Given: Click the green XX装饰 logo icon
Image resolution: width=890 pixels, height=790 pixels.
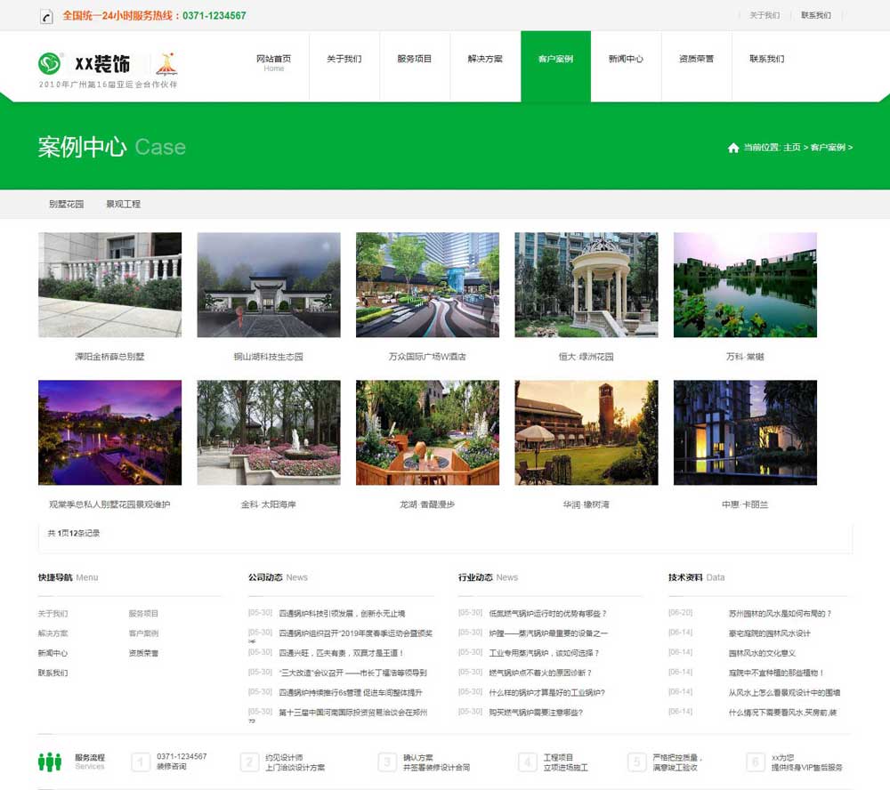Looking at the screenshot, I should point(51,64).
